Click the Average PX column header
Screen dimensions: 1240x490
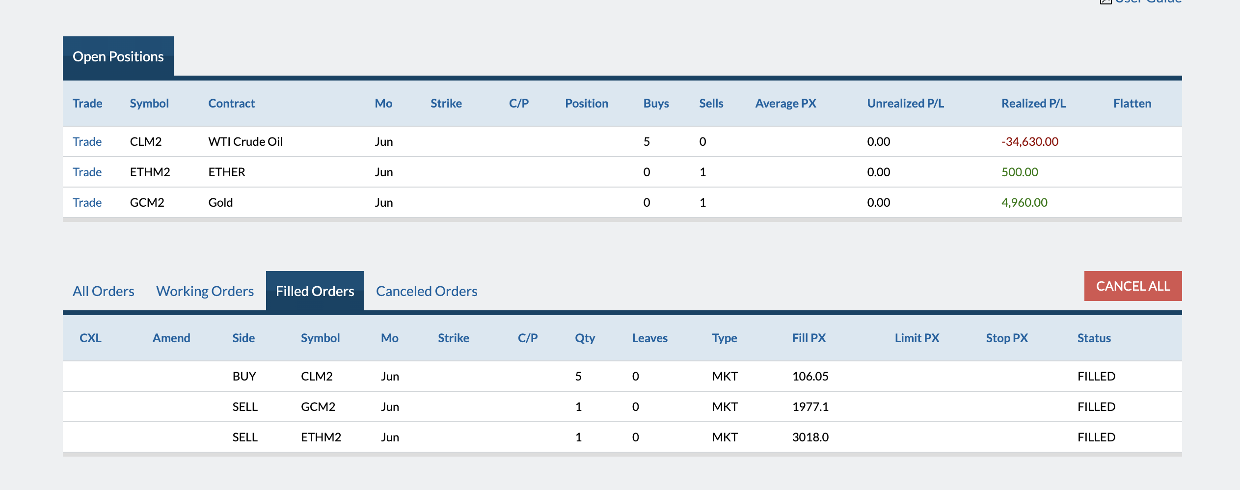click(786, 103)
